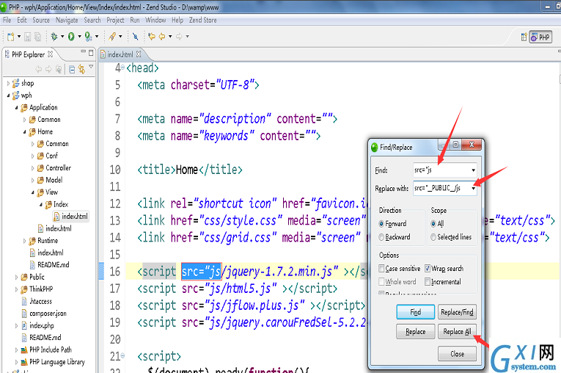
Task: Fold the script block at line 21
Action: (122, 355)
